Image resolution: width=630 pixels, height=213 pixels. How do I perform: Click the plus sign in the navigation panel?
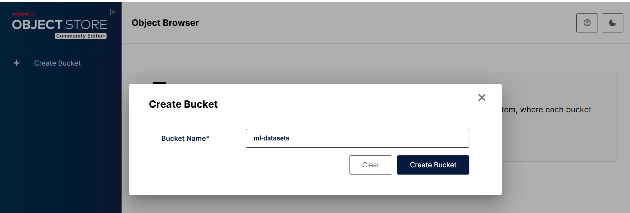[x=17, y=63]
